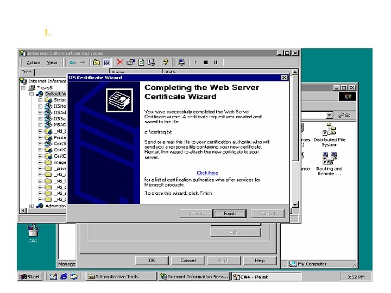Screen dimensions: 391x293
Task: Select the Tree tab
Action: point(27,72)
